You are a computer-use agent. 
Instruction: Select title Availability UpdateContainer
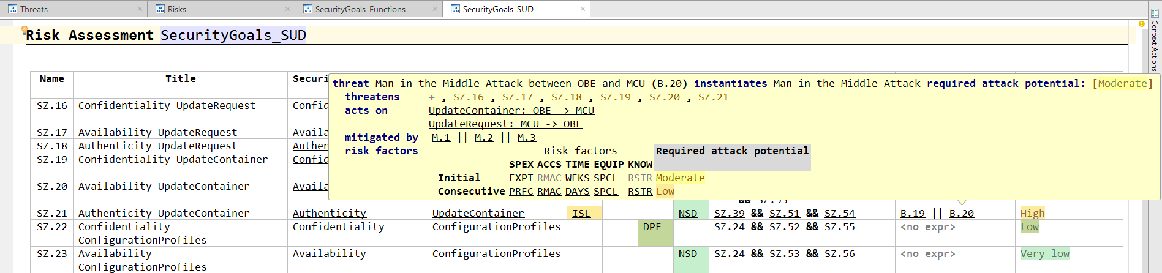tap(164, 186)
